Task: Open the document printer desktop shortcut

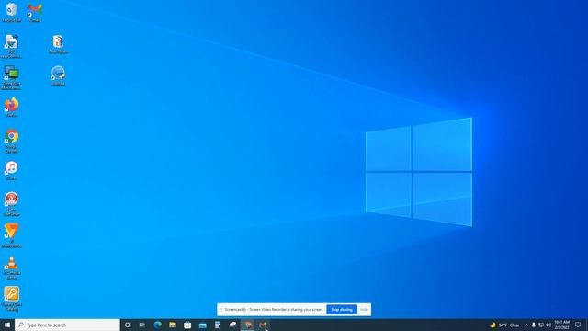Action: (12, 47)
